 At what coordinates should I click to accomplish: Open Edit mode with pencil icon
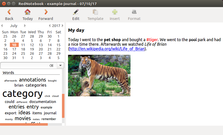76,12
